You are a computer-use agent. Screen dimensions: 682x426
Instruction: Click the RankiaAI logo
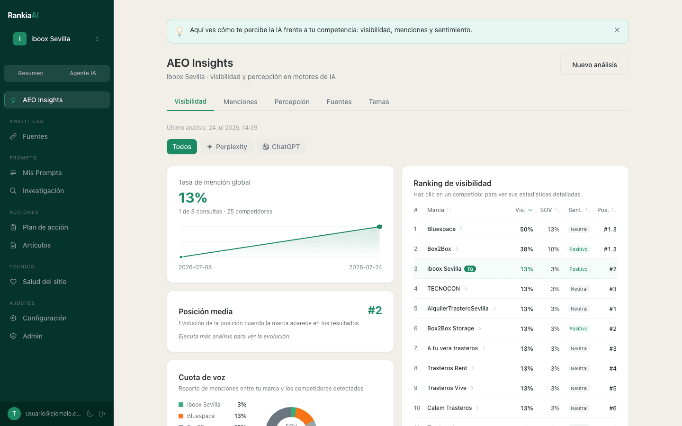[x=23, y=15]
